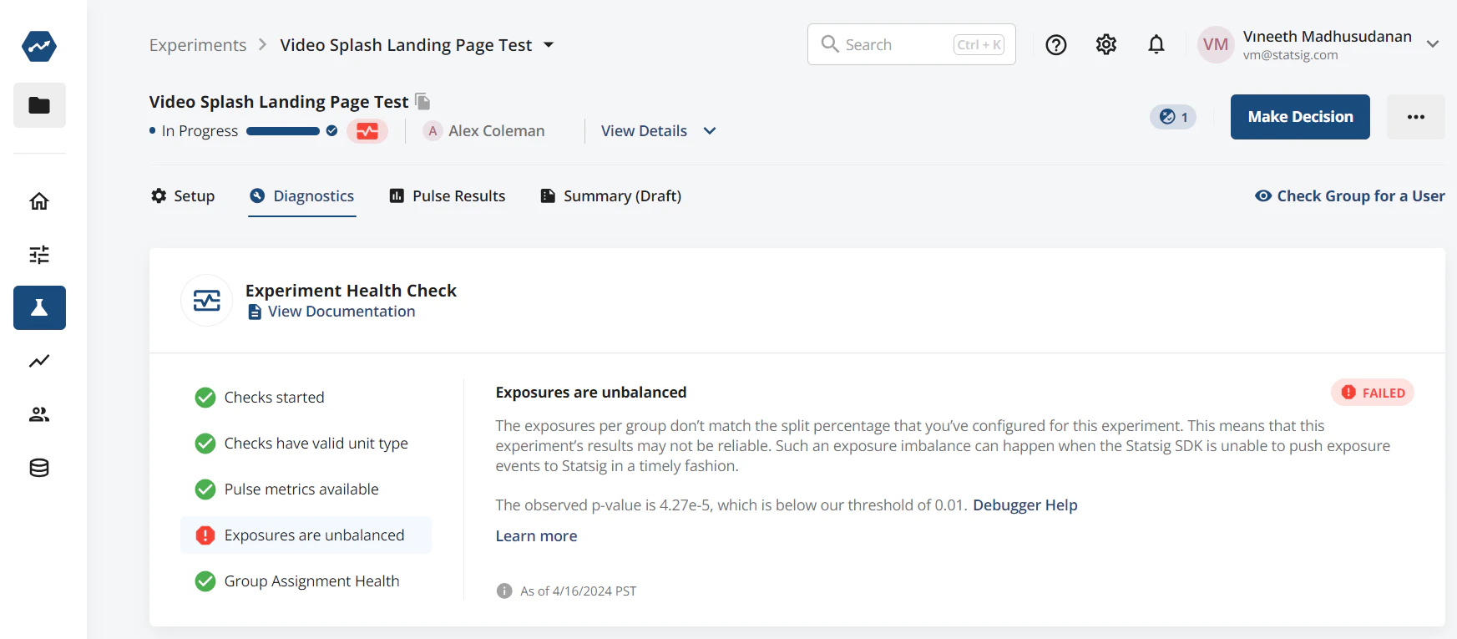
Task: Select the Diagnostics tab
Action: point(302,196)
